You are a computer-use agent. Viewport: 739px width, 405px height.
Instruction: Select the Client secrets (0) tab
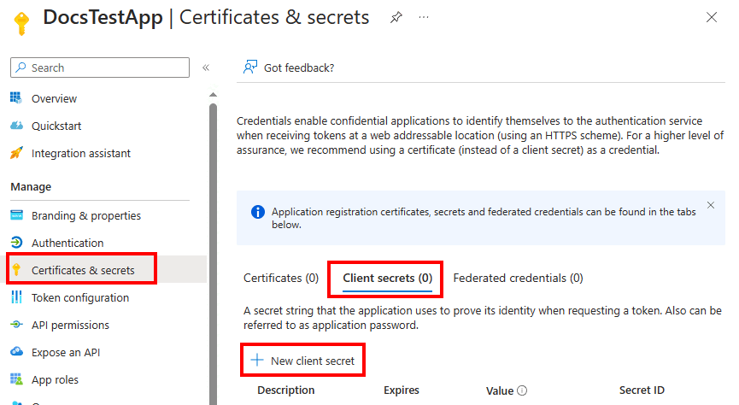click(387, 278)
